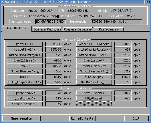Run the WritePixelArray8() test
This screenshot has width=151, height=123.
pos(25,55)
